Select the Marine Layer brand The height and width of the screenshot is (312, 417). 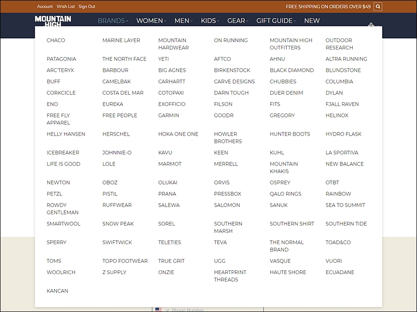tap(121, 40)
